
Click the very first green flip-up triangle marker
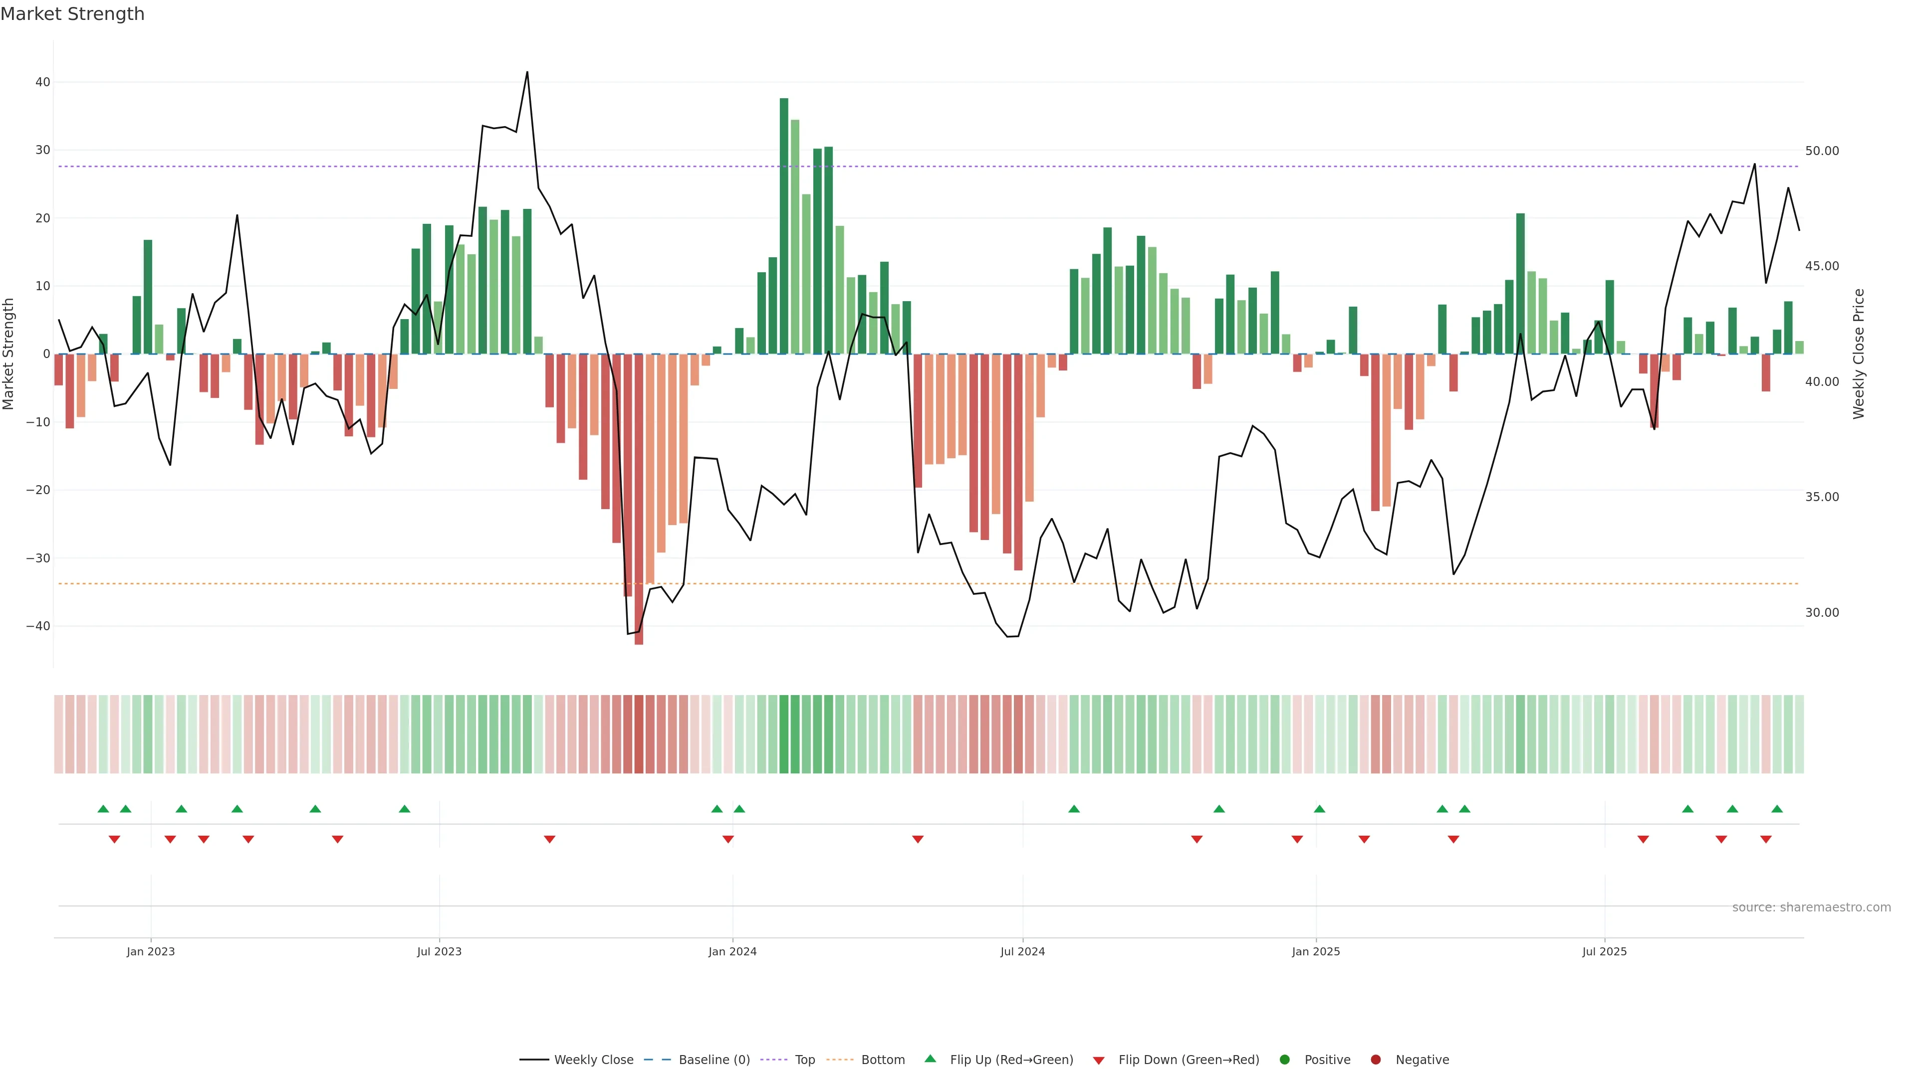[103, 809]
